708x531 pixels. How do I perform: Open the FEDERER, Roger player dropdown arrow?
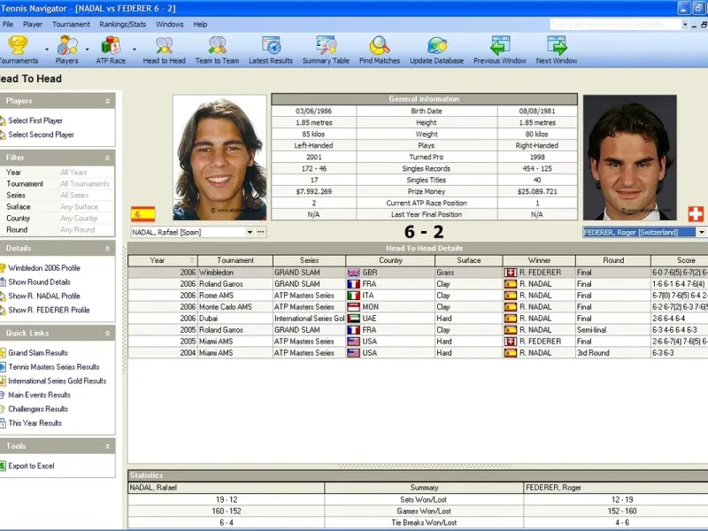point(701,232)
